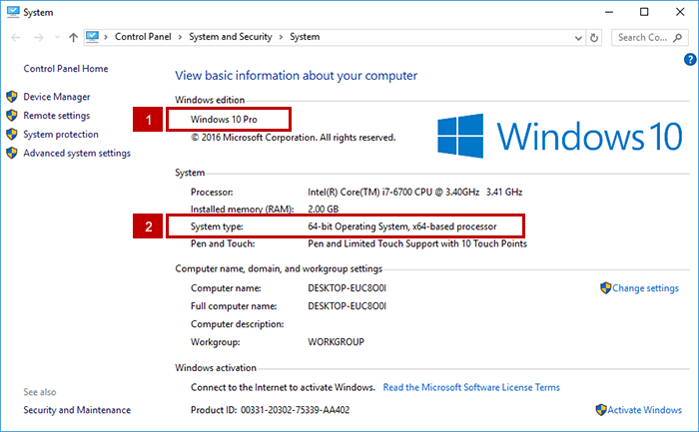
Task: Open Advanced system settings
Action: coord(77,153)
